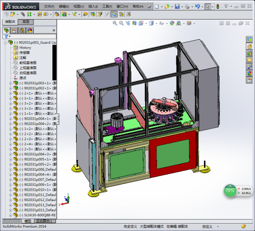
Task: Select the History tree item
Action: click(25, 48)
